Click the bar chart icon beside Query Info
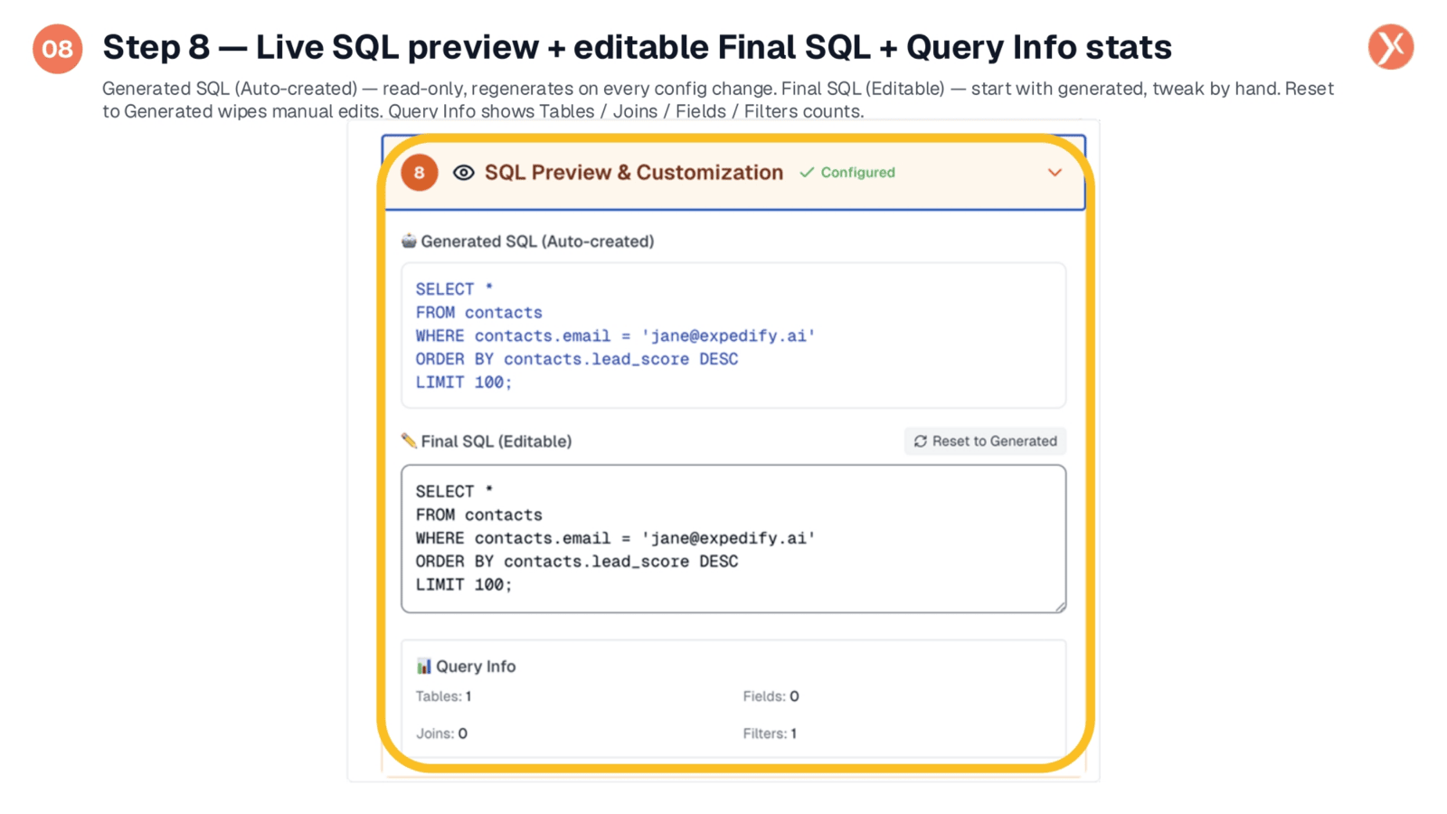 (423, 666)
